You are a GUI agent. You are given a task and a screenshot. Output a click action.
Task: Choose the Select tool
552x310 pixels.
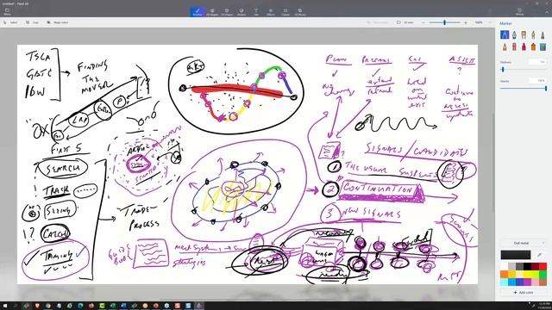[10, 22]
